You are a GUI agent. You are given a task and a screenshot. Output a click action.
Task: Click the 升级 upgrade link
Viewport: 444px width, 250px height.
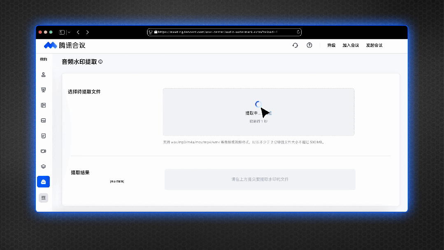pyautogui.click(x=331, y=45)
